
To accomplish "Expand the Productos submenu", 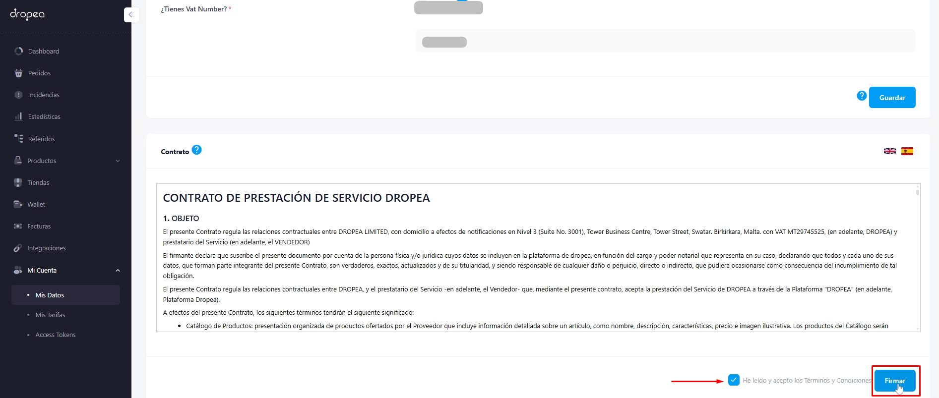I will point(118,161).
